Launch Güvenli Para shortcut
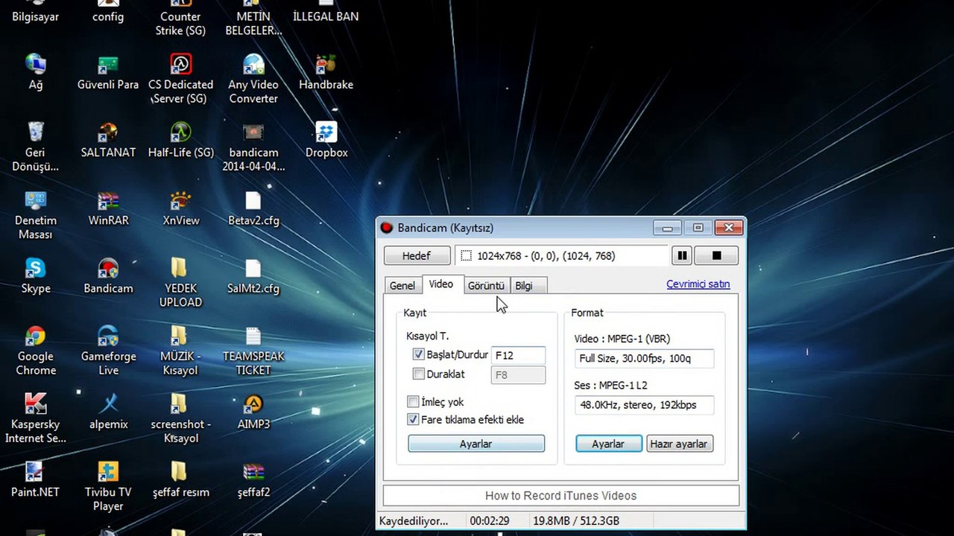954x536 pixels. click(108, 72)
